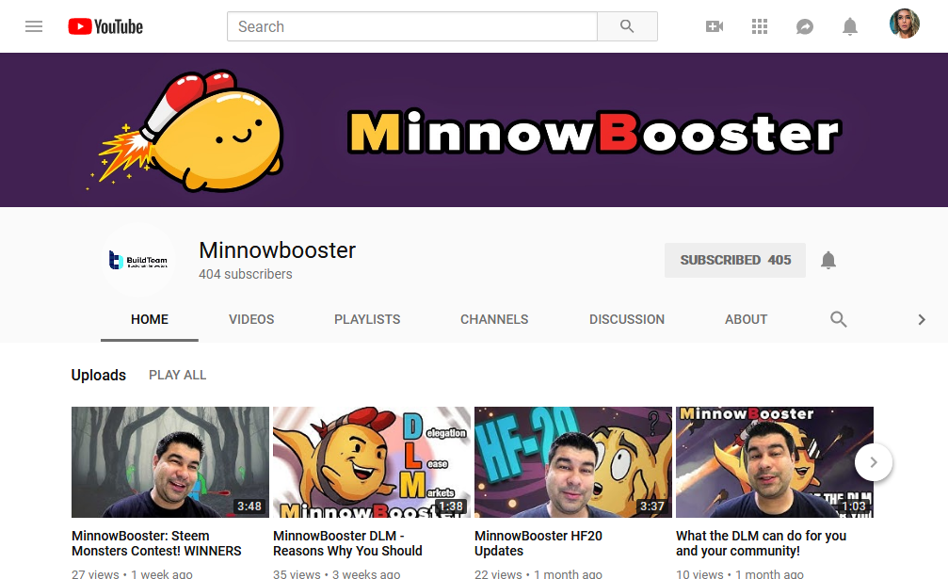Open the messages share icon

805,26
